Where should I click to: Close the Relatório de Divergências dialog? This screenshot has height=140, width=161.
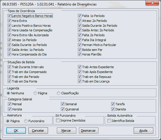pos(152,3)
